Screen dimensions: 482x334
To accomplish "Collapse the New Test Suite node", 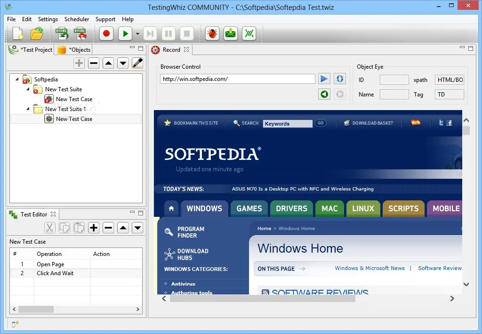I will click(28, 89).
